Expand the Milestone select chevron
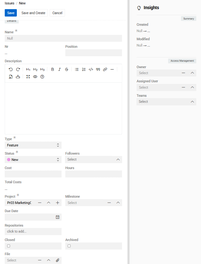This screenshot has width=201, height=264. click(118, 203)
